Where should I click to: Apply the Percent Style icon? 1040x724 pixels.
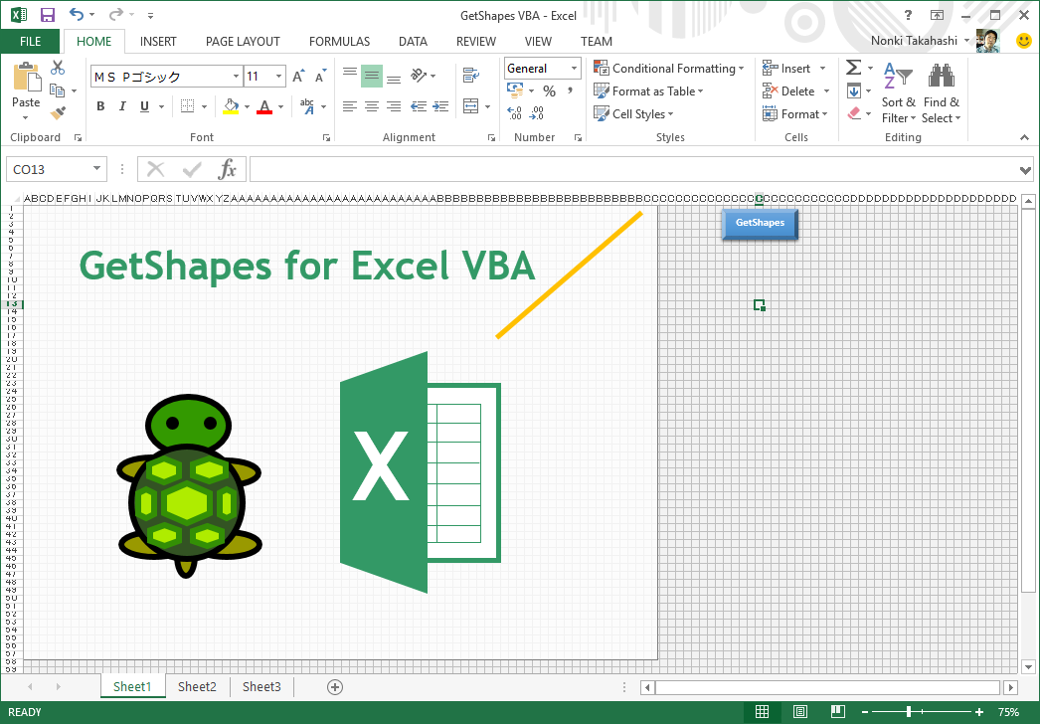tap(548, 90)
